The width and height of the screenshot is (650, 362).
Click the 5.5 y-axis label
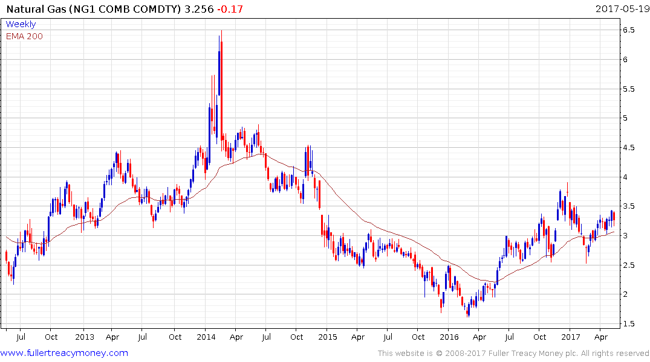628,89
